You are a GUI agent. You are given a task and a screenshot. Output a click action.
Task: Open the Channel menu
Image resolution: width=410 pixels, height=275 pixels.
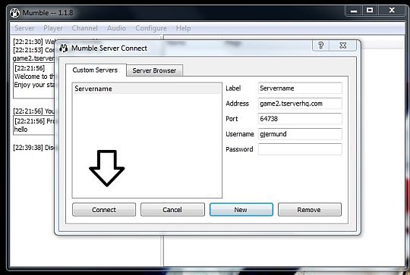tap(84, 28)
